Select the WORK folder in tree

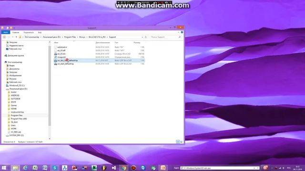pos(14,129)
